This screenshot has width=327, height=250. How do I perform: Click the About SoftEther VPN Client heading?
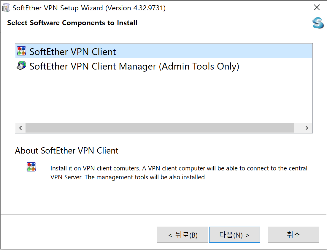pyautogui.click(x=66, y=151)
